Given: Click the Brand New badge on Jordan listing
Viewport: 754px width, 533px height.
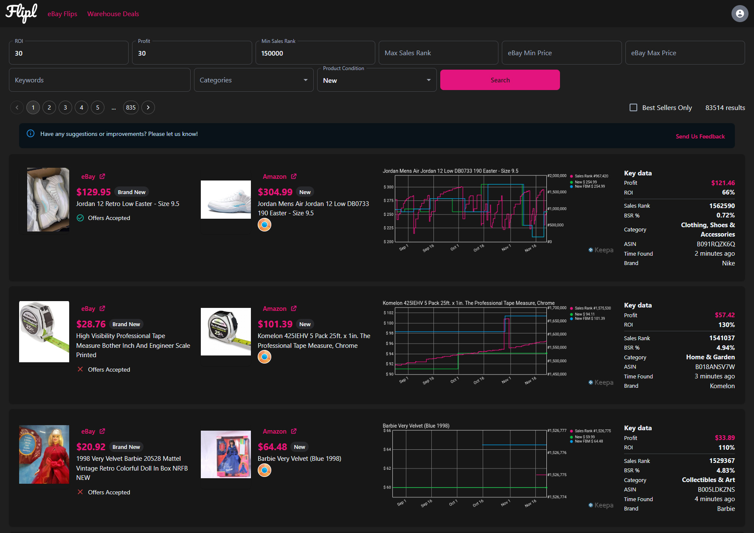Looking at the screenshot, I should (132, 192).
